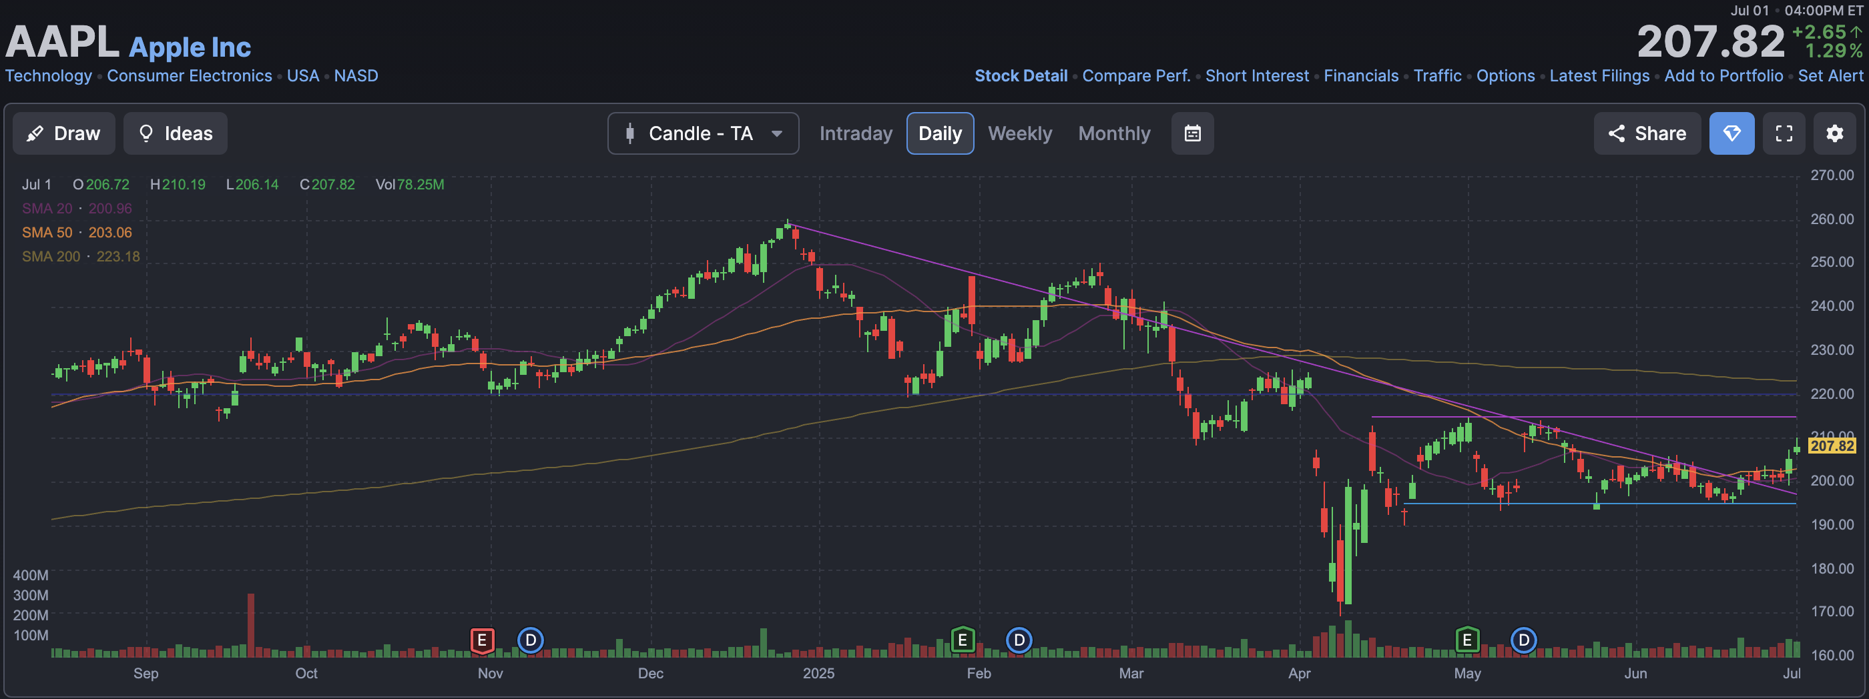
Task: Click the 207.82 current price tag on axis
Action: coord(1831,446)
